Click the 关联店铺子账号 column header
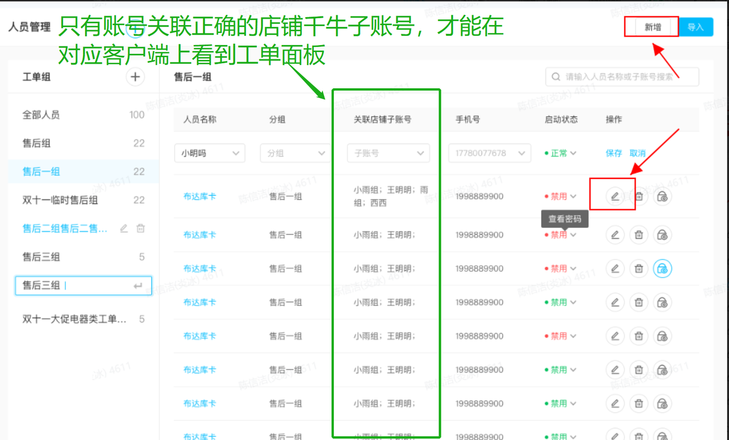Screen dimensions: 729x440 pos(383,120)
